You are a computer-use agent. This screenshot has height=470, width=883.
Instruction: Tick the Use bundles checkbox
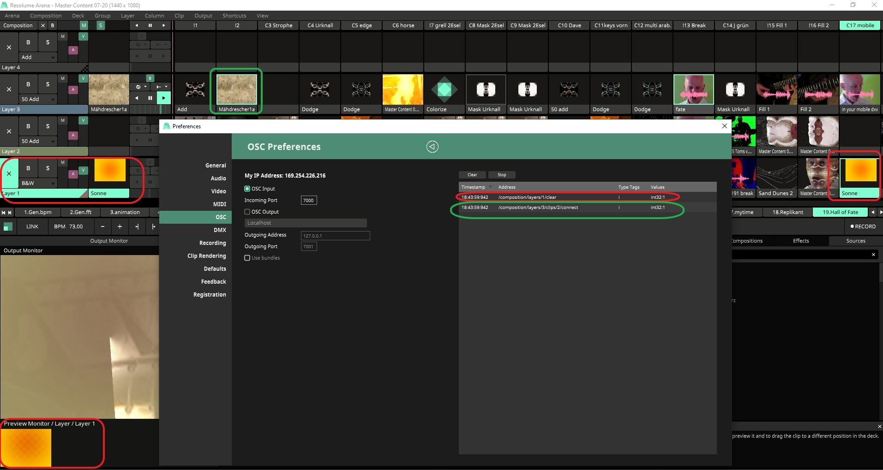point(247,258)
